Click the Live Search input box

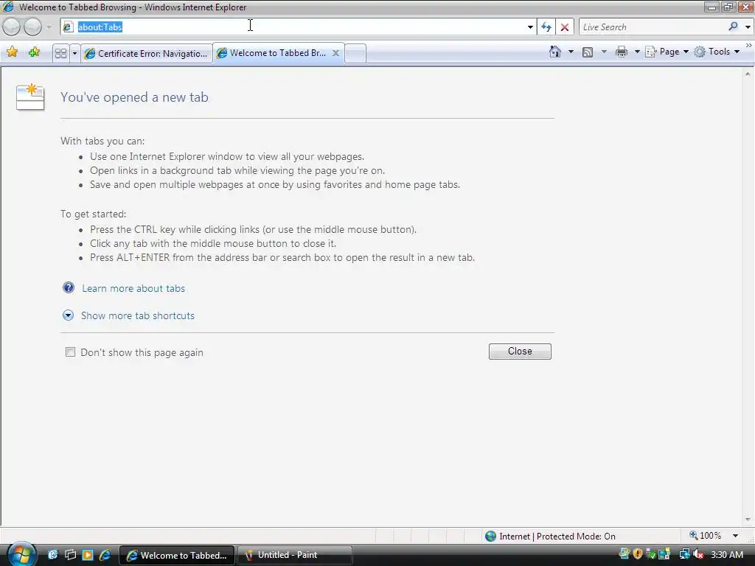(653, 27)
